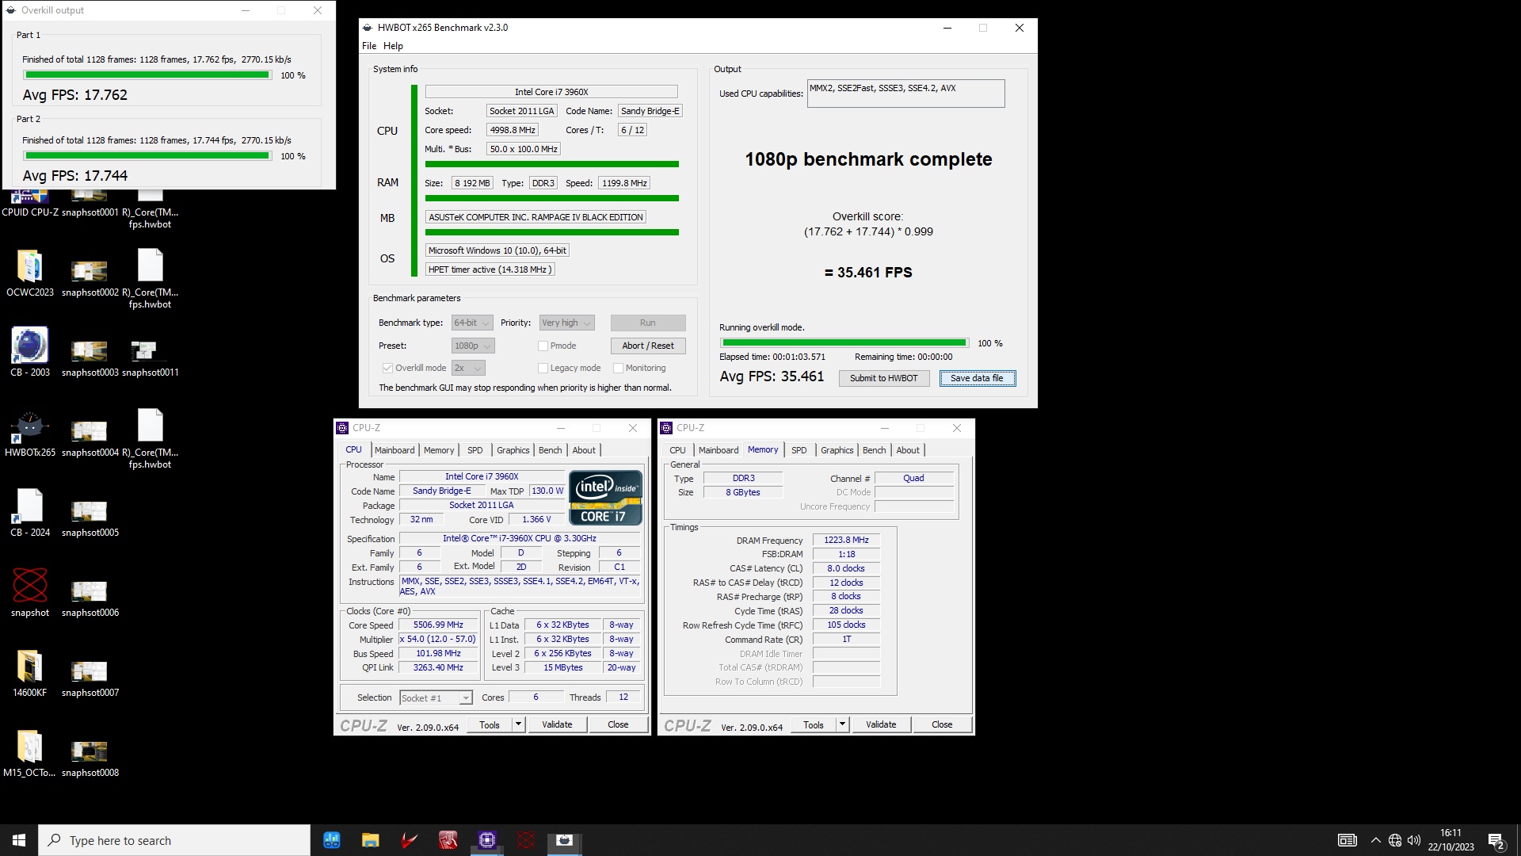Launch the red snapshot tool desktop icon
Viewport: 1521px width, 856px height.
coord(29,593)
